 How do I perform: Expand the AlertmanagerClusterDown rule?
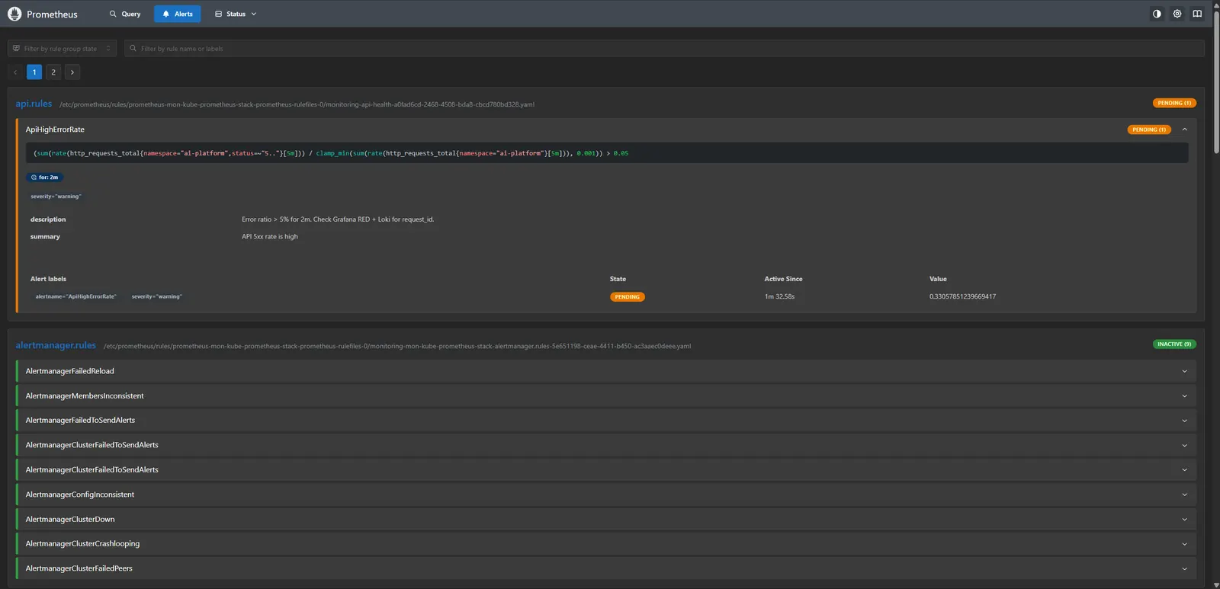606,520
